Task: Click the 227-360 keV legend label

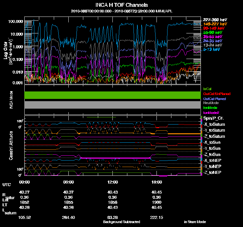Action: (215, 20)
